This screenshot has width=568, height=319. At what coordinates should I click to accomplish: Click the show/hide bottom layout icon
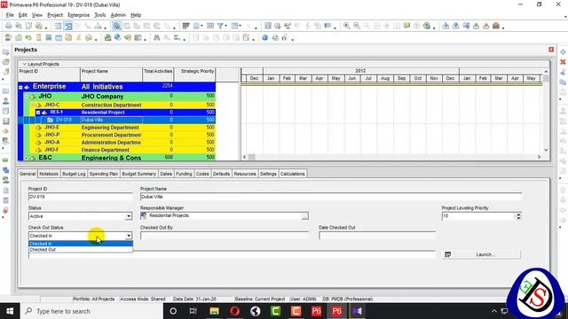116,26
